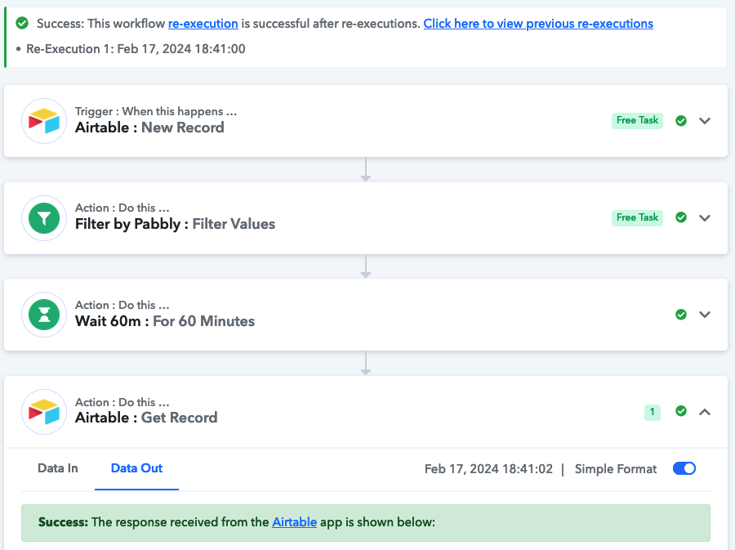Expand the Airtable New Record trigger step
The image size is (735, 550).
(x=705, y=121)
